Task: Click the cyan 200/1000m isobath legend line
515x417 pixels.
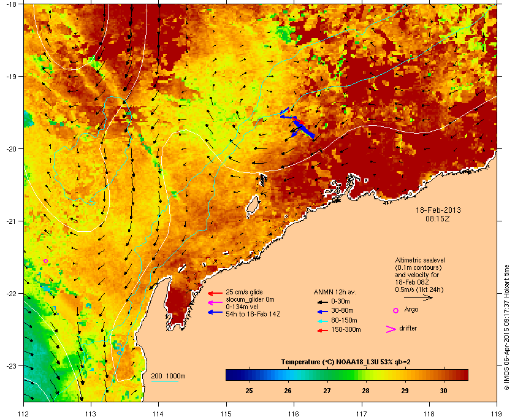Action: 164,382
